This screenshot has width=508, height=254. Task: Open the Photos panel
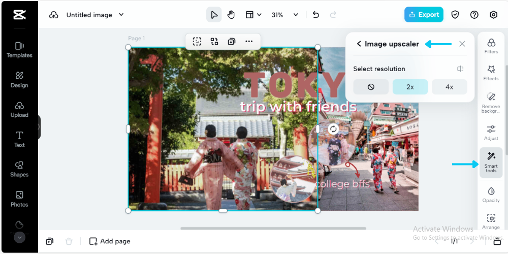tap(19, 199)
